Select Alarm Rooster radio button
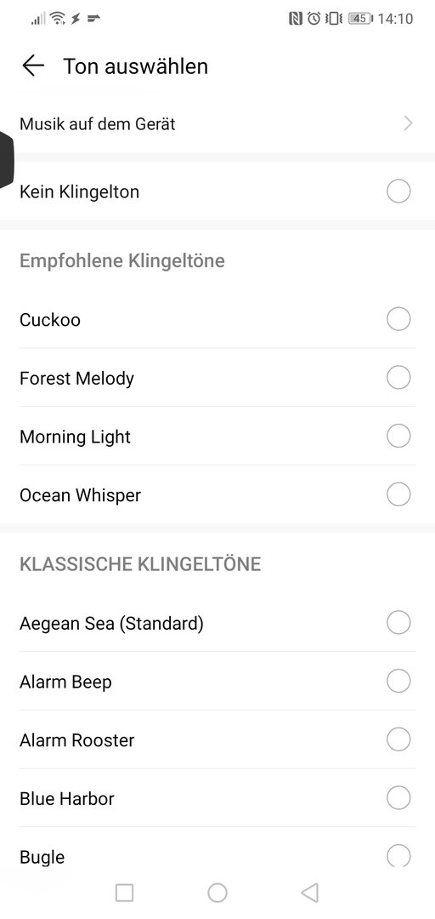435x919 pixels. (398, 739)
